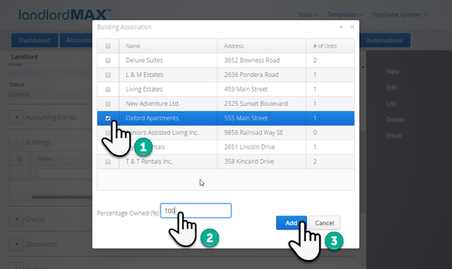The height and width of the screenshot is (269, 452).
Task: Check the L & M Estates checkbox
Action: pyautogui.click(x=108, y=75)
